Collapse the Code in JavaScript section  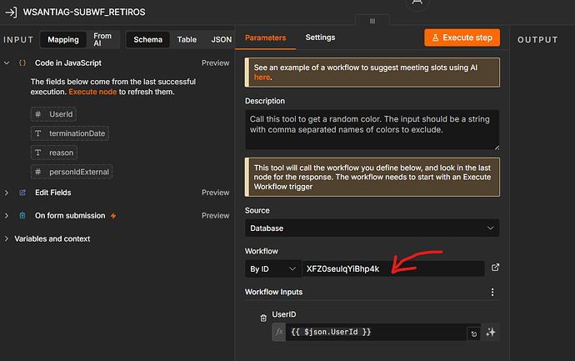tap(7, 63)
